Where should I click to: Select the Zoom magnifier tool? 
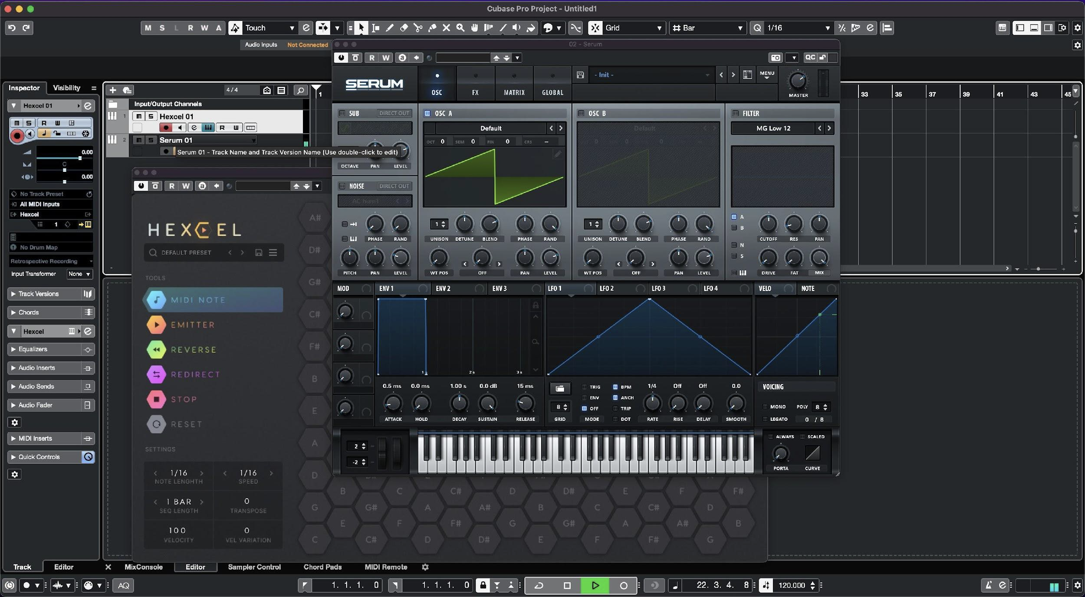coord(460,28)
